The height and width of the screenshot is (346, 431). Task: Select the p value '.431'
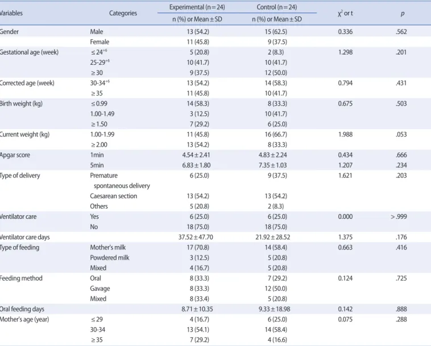401,83
